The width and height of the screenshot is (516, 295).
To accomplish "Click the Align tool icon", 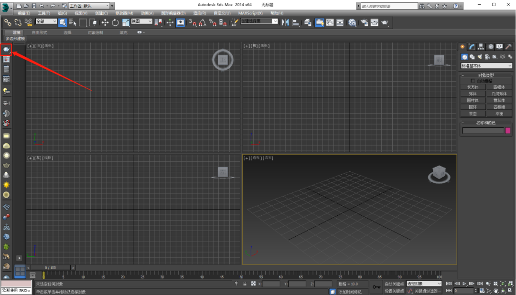I will coord(296,22).
